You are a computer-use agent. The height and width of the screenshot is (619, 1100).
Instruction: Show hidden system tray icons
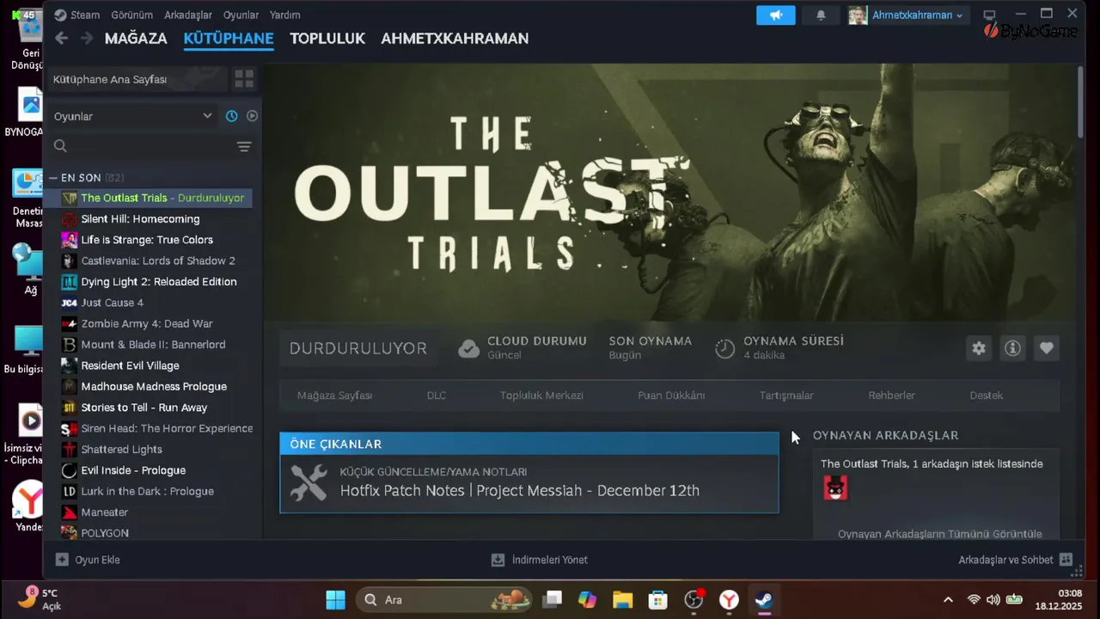(948, 599)
